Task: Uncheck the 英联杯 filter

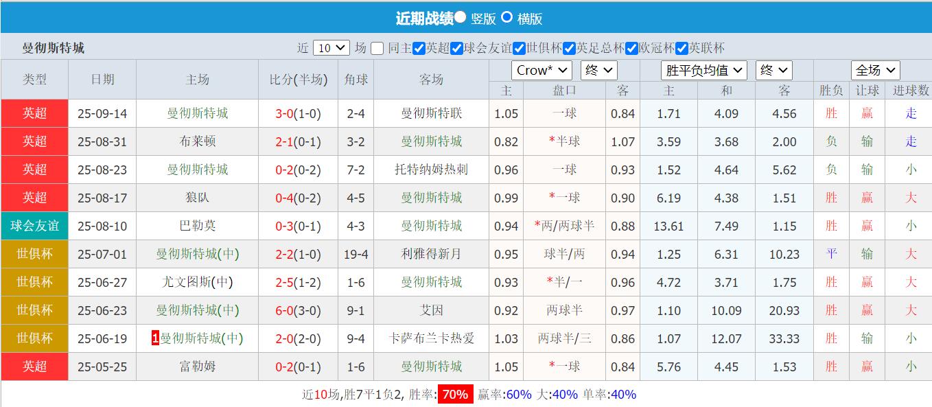Action: [x=681, y=49]
